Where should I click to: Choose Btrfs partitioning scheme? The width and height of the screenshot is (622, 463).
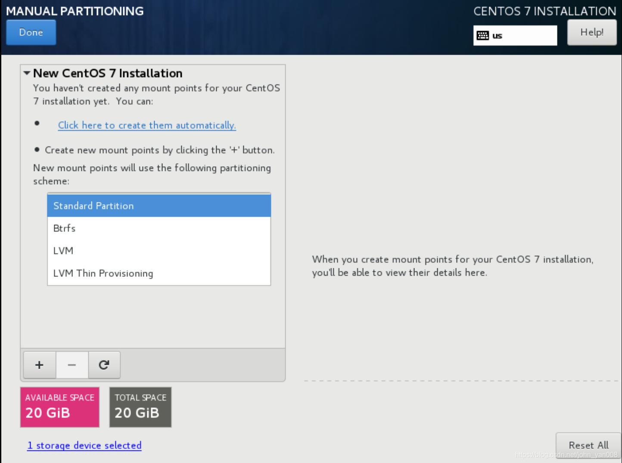pyautogui.click(x=159, y=228)
